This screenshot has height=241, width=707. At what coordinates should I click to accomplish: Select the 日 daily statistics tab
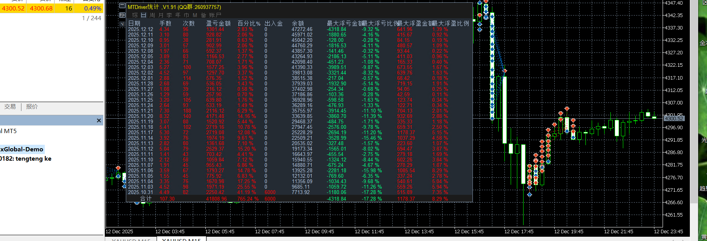tap(143, 15)
